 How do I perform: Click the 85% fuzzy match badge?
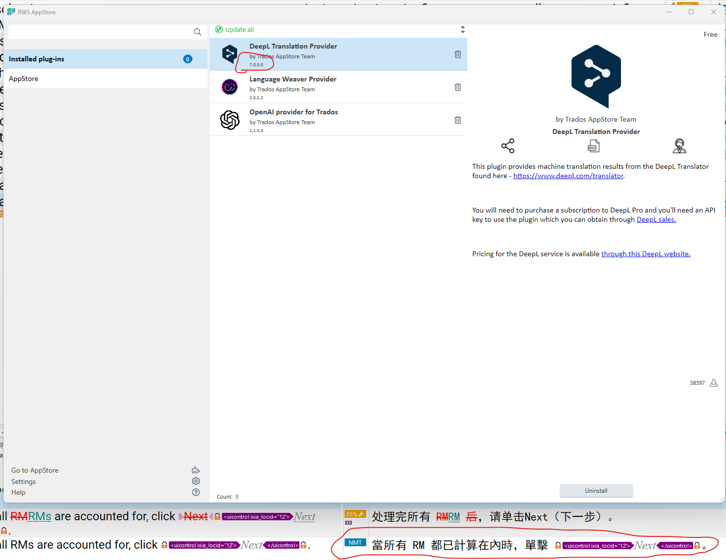(x=355, y=514)
